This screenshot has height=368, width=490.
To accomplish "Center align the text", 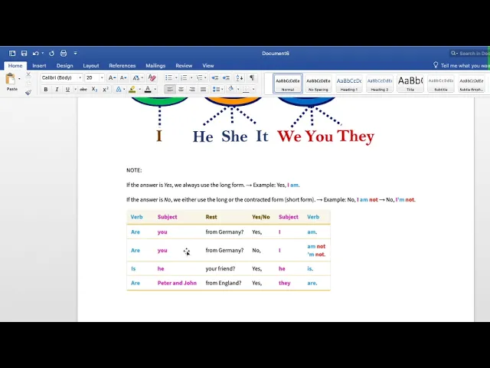I will (x=181, y=90).
